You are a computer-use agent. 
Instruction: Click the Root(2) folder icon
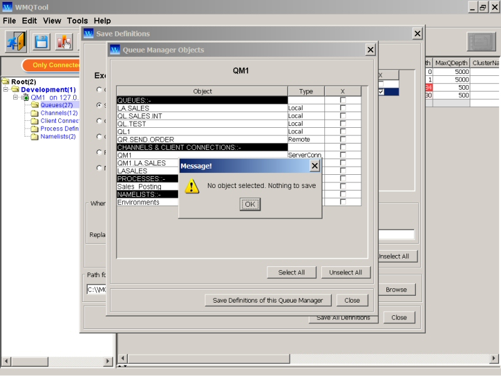(x=6, y=81)
